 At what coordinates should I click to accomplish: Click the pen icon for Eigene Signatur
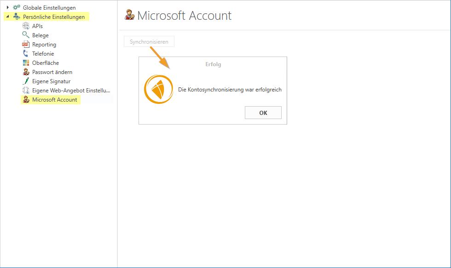point(26,81)
